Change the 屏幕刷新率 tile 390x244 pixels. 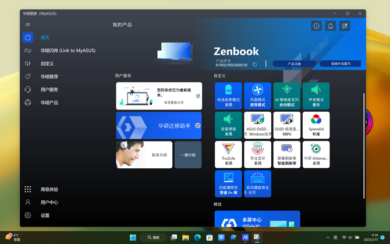tap(287, 154)
